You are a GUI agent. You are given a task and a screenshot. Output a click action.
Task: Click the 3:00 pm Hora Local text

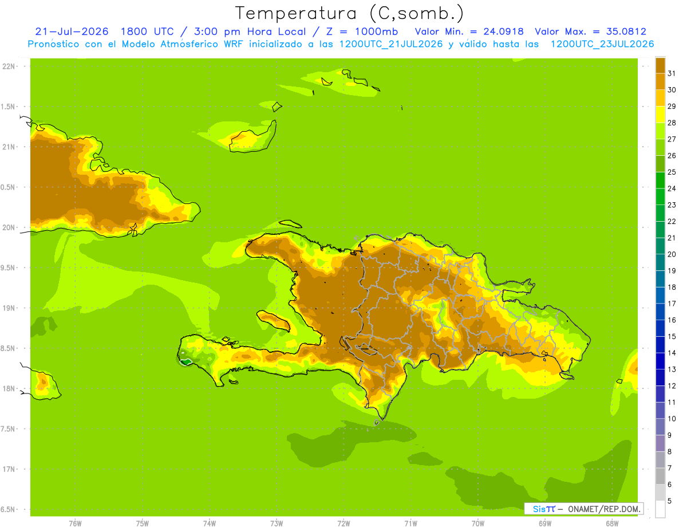coord(250,32)
